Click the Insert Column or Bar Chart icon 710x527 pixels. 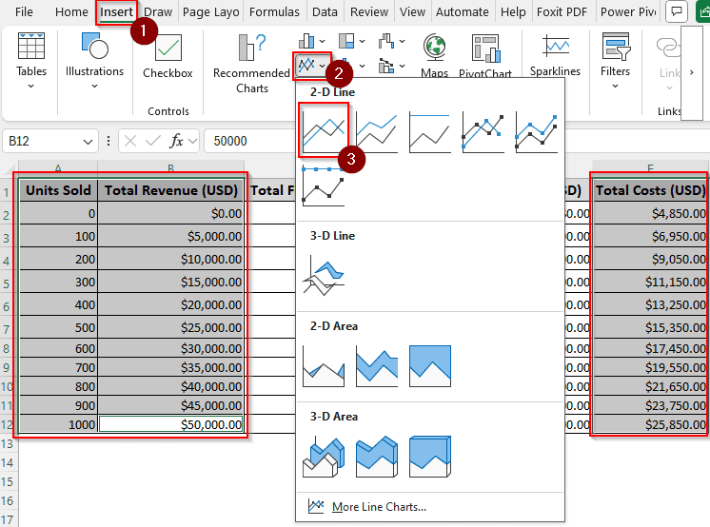(x=306, y=41)
